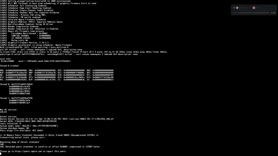Click "Panic diags file available: YES" line
The height and width of the screenshot is (156, 278).
[21, 131]
